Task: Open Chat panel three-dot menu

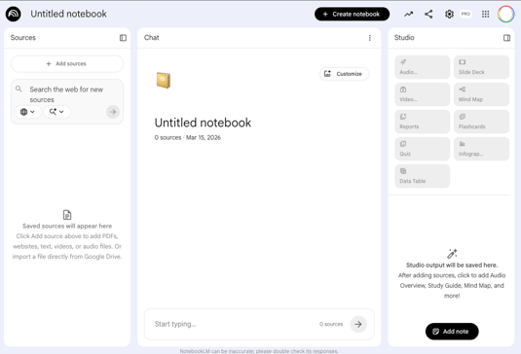Action: [x=369, y=38]
